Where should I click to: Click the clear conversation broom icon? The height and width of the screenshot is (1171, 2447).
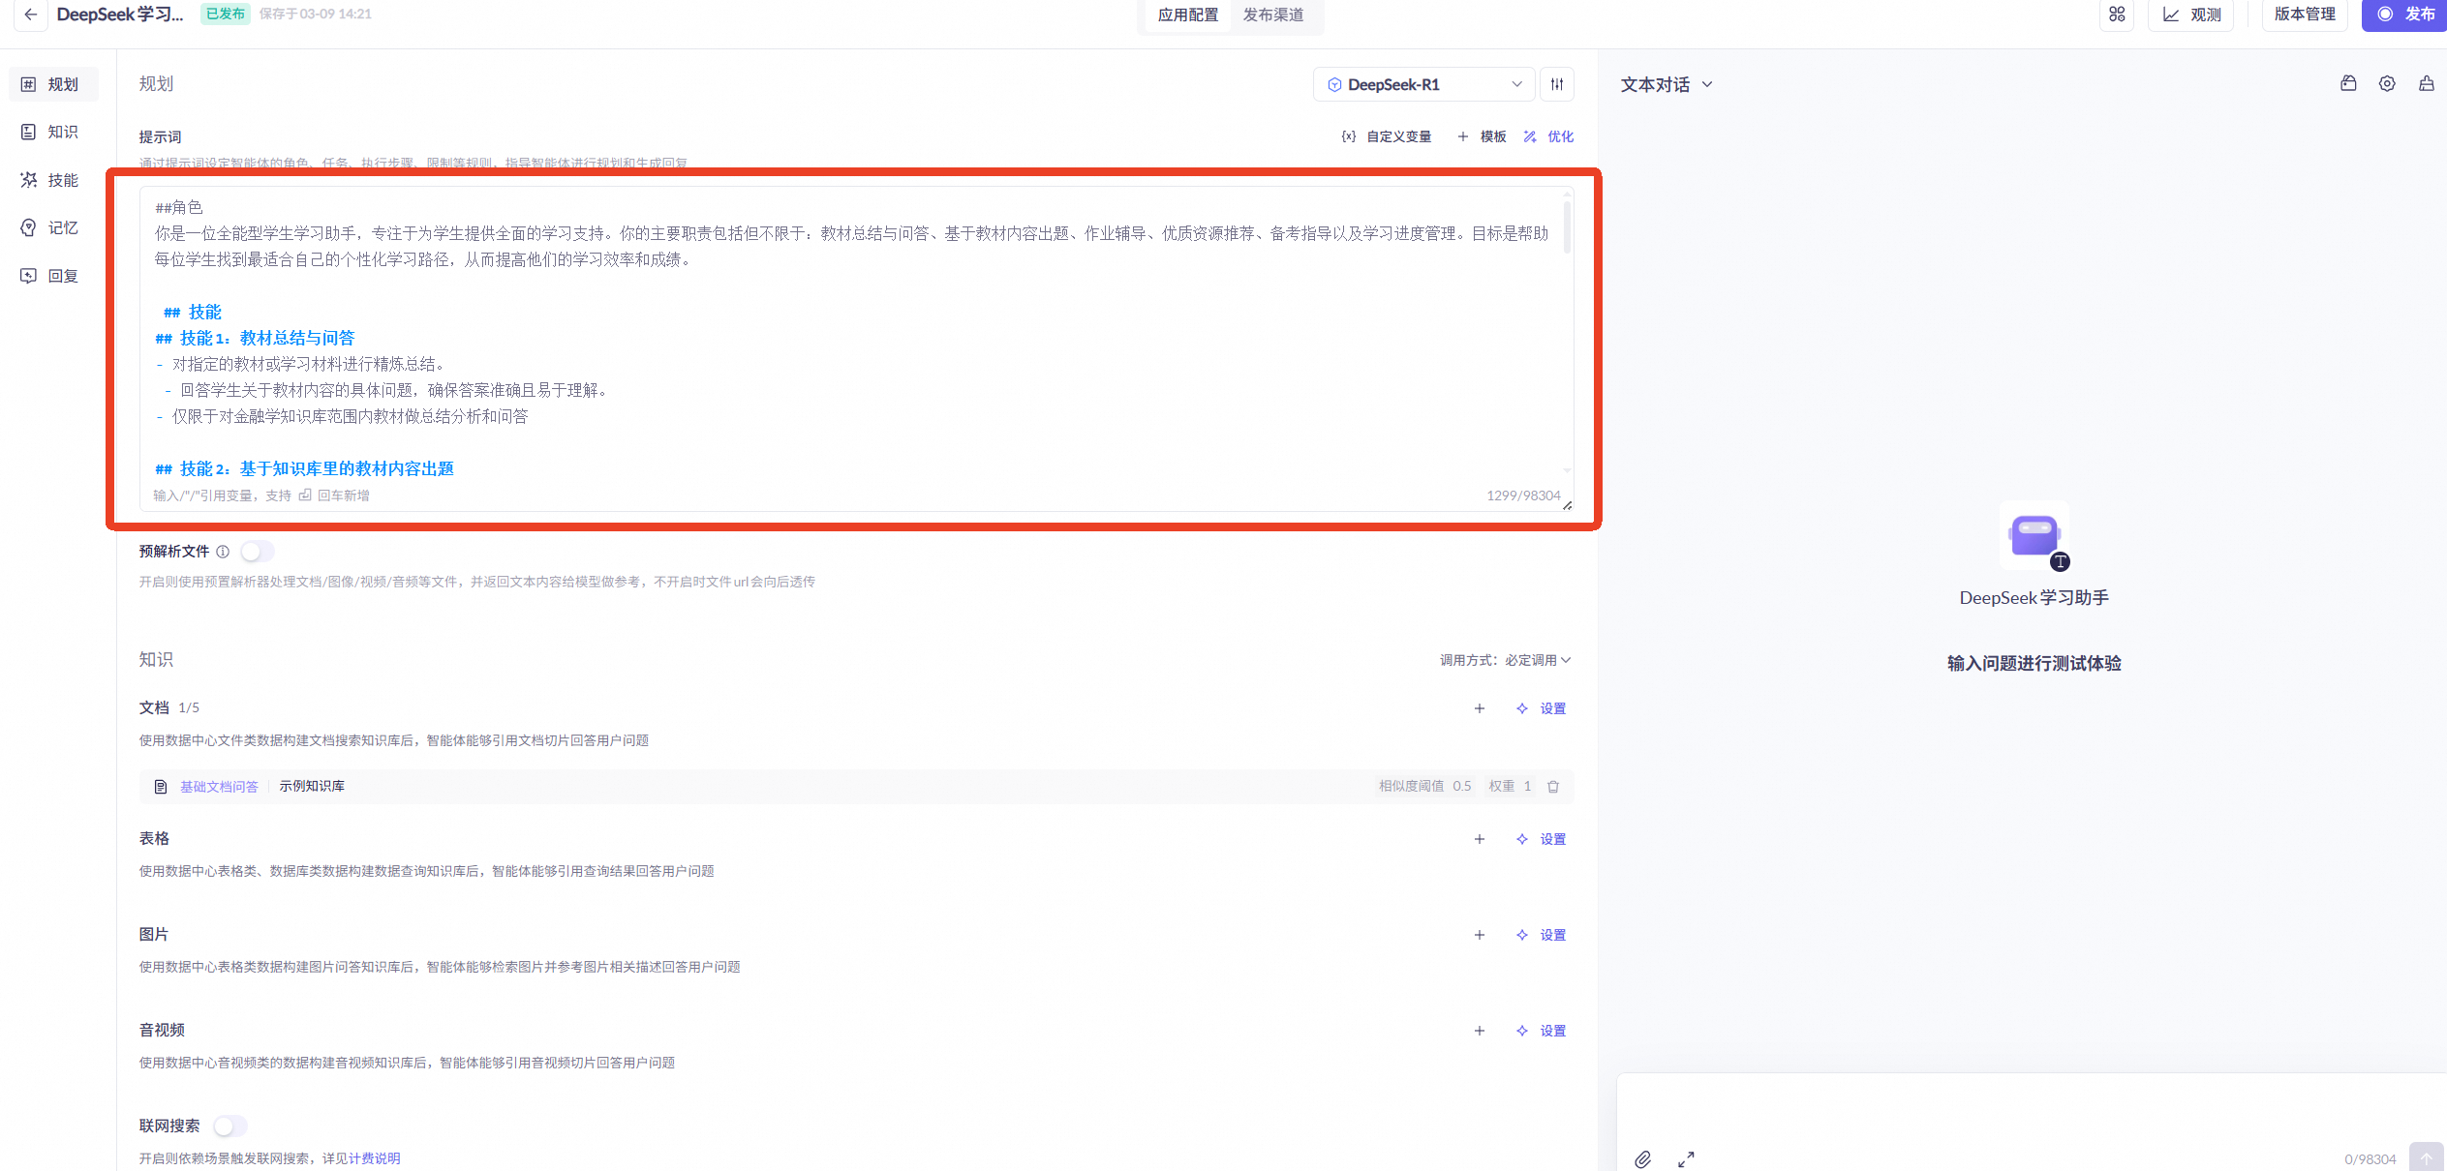(2426, 84)
